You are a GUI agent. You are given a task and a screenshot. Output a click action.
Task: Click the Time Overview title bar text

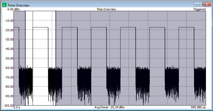click(18, 5)
